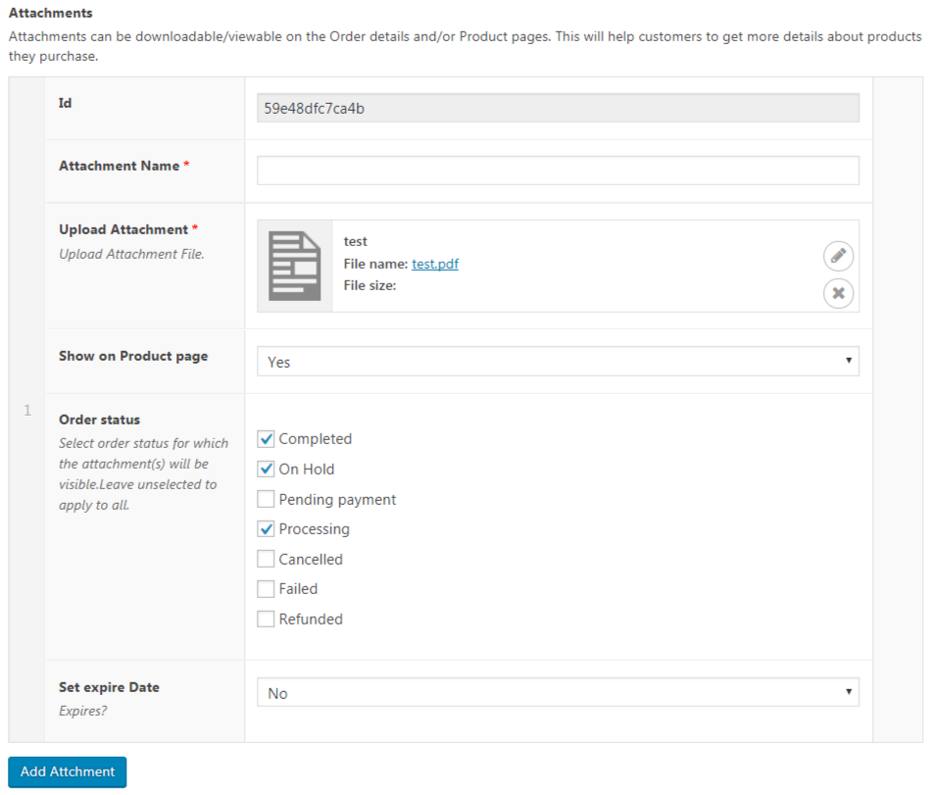934x795 pixels.
Task: Click the 'File size:' text
Action: click(x=369, y=285)
